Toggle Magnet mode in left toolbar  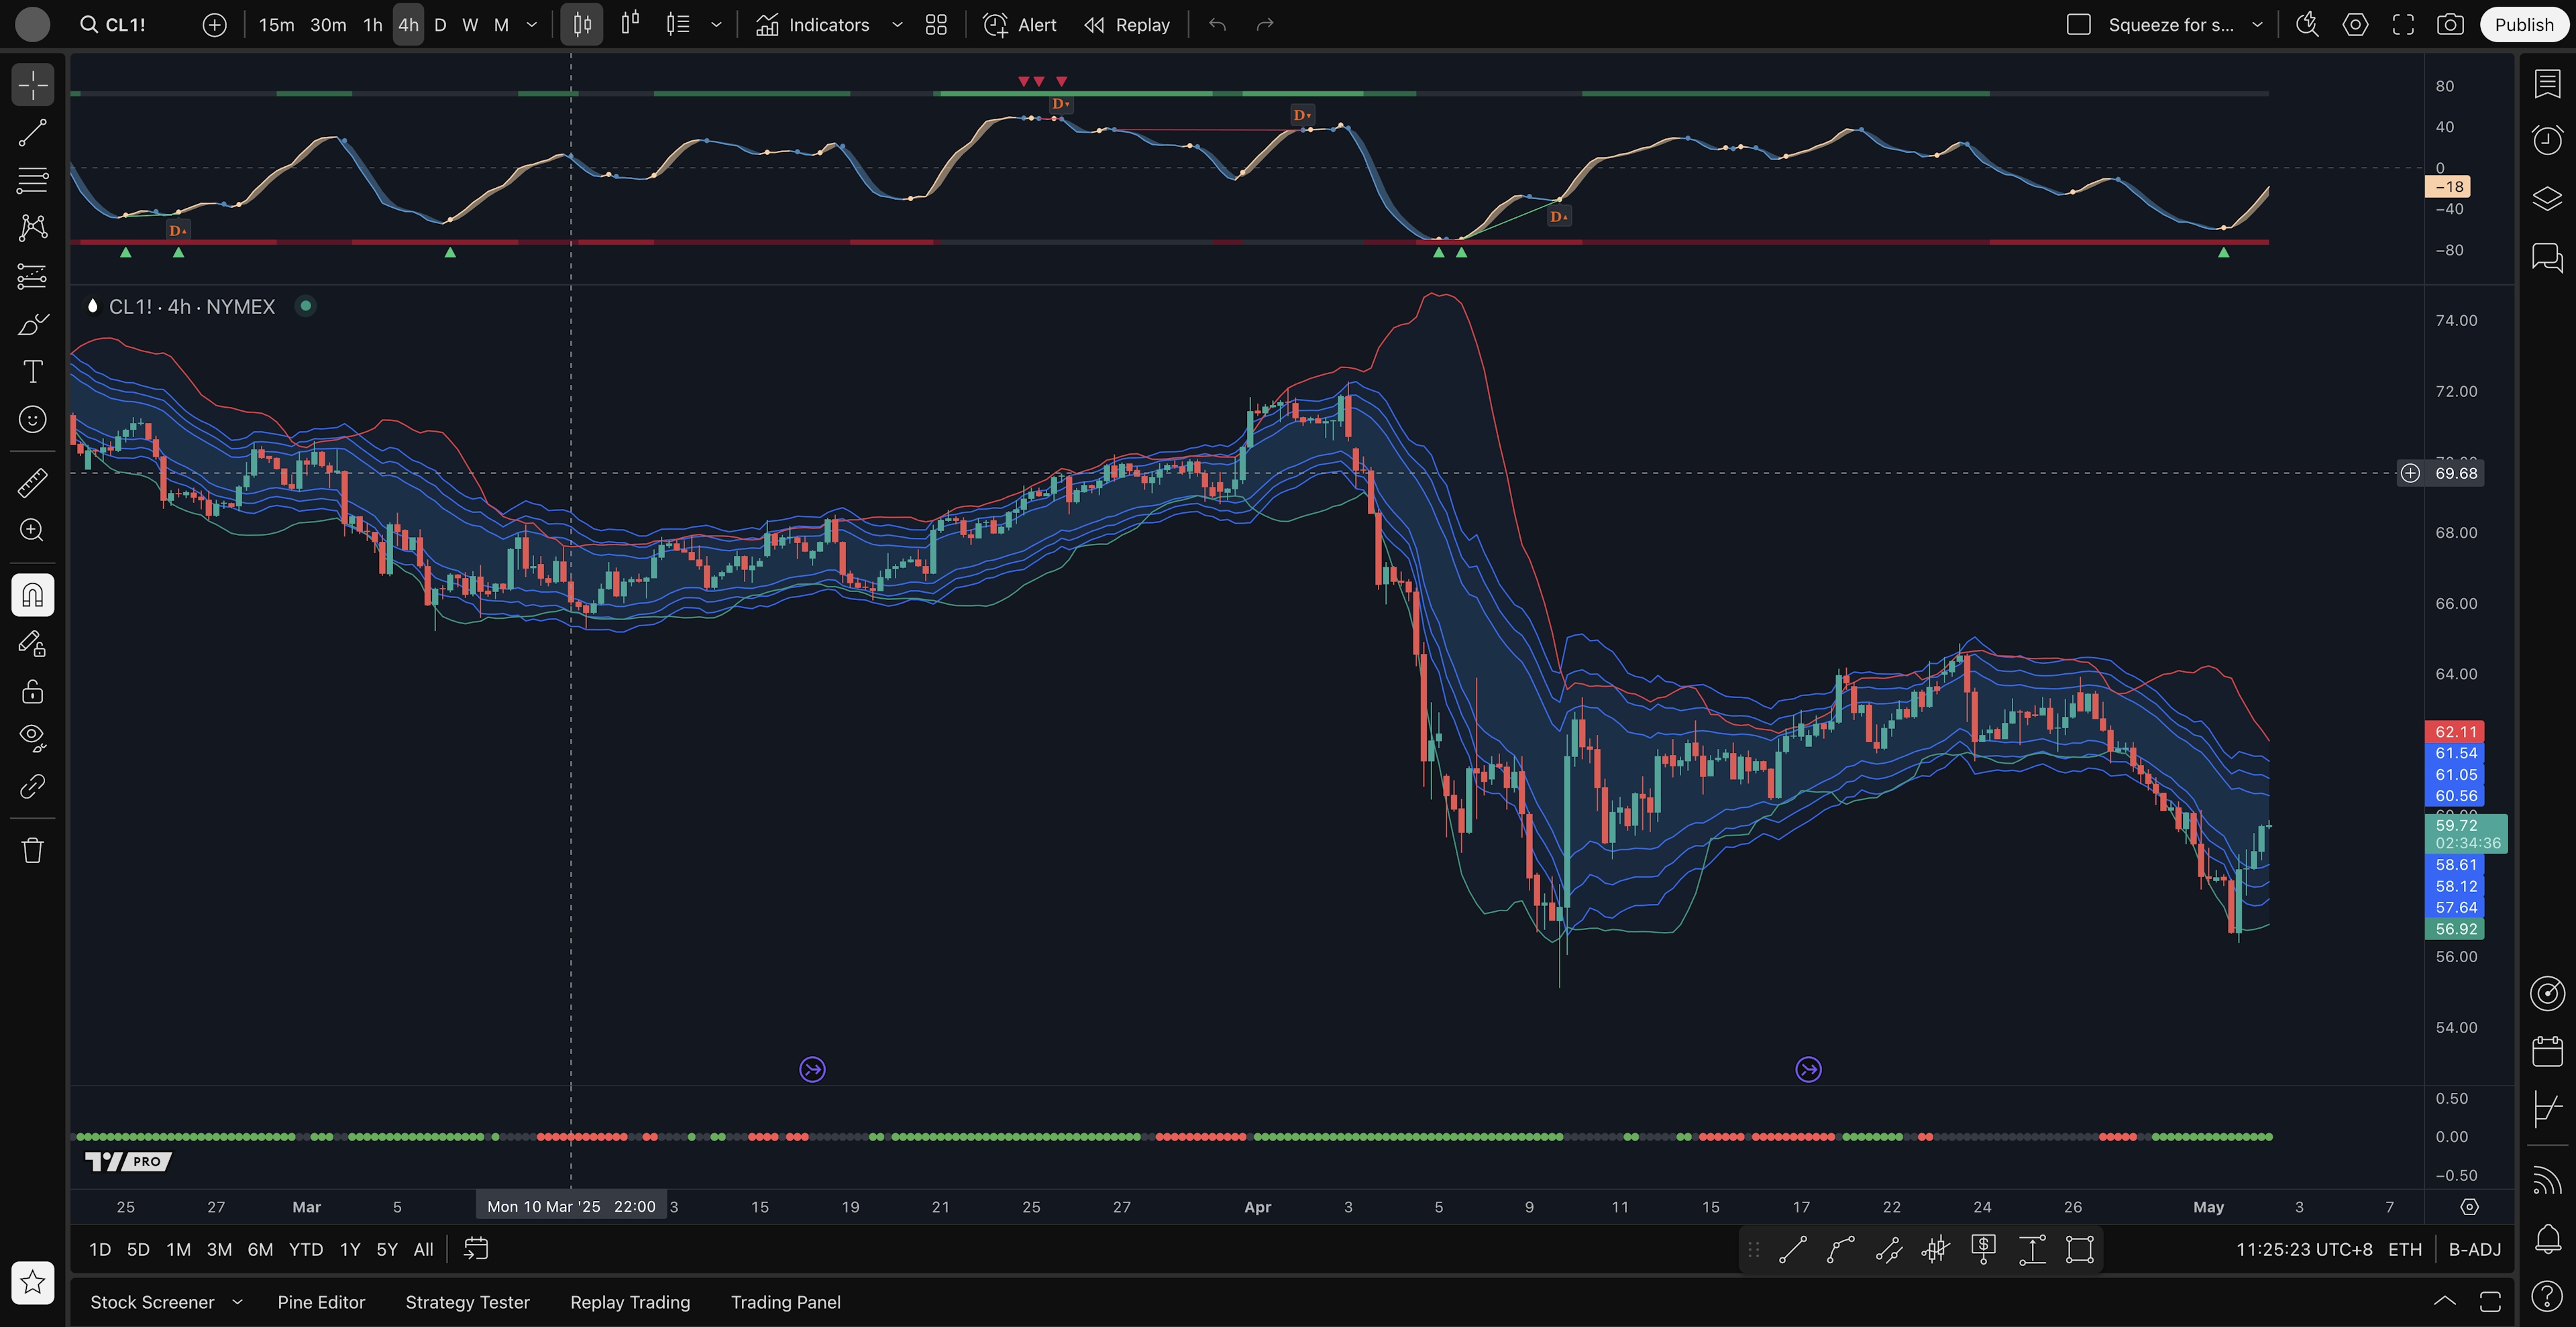click(32, 595)
